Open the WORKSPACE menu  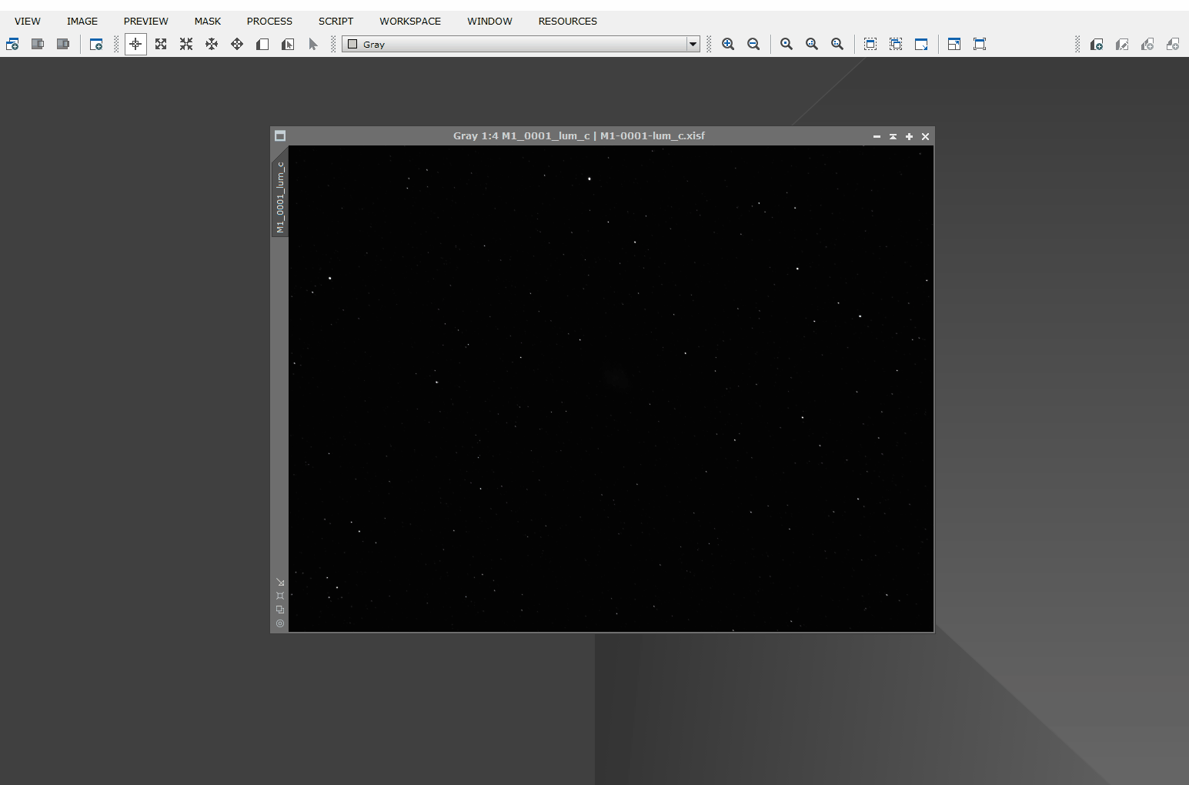coord(410,21)
